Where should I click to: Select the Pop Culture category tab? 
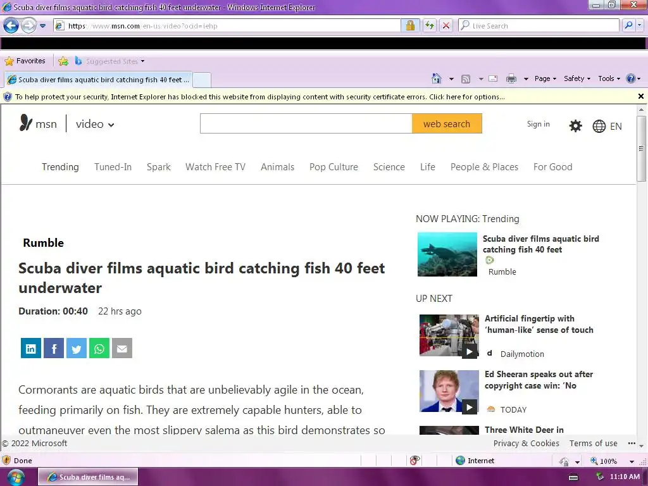pos(333,167)
